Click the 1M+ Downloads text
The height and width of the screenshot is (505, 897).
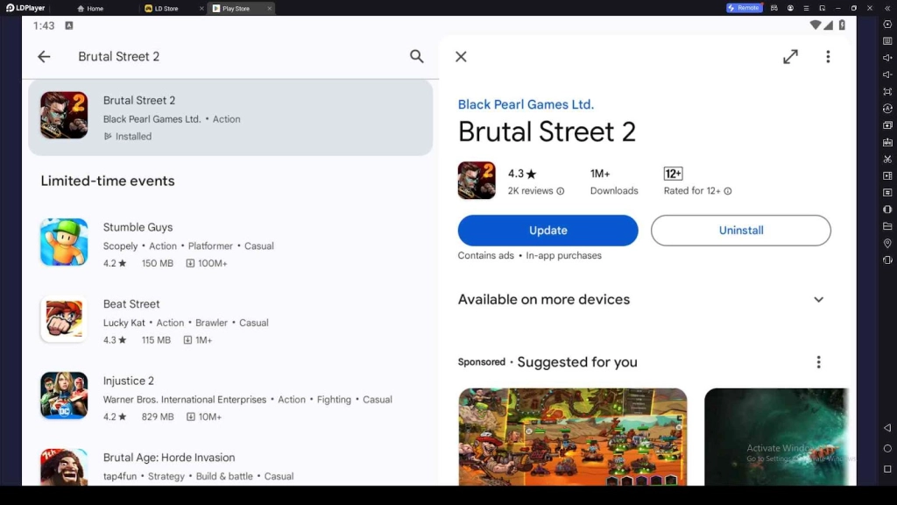tap(614, 181)
